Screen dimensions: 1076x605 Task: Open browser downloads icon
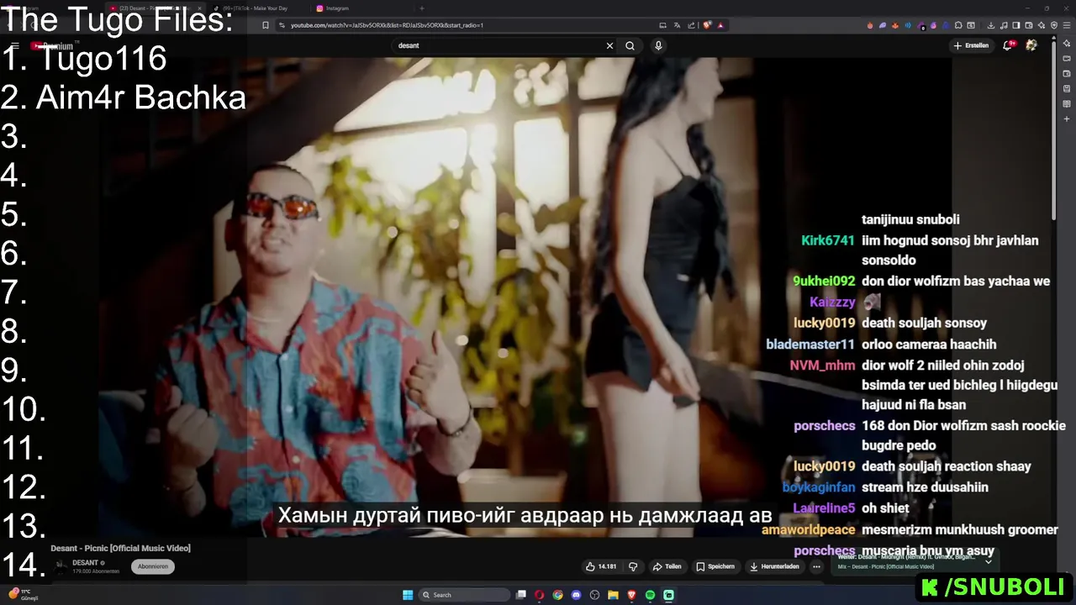click(x=991, y=25)
